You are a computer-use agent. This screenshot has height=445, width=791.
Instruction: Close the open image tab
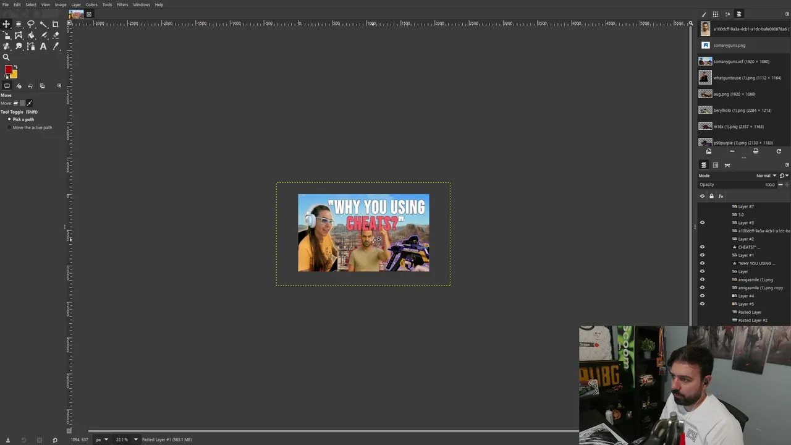pyautogui.click(x=88, y=14)
